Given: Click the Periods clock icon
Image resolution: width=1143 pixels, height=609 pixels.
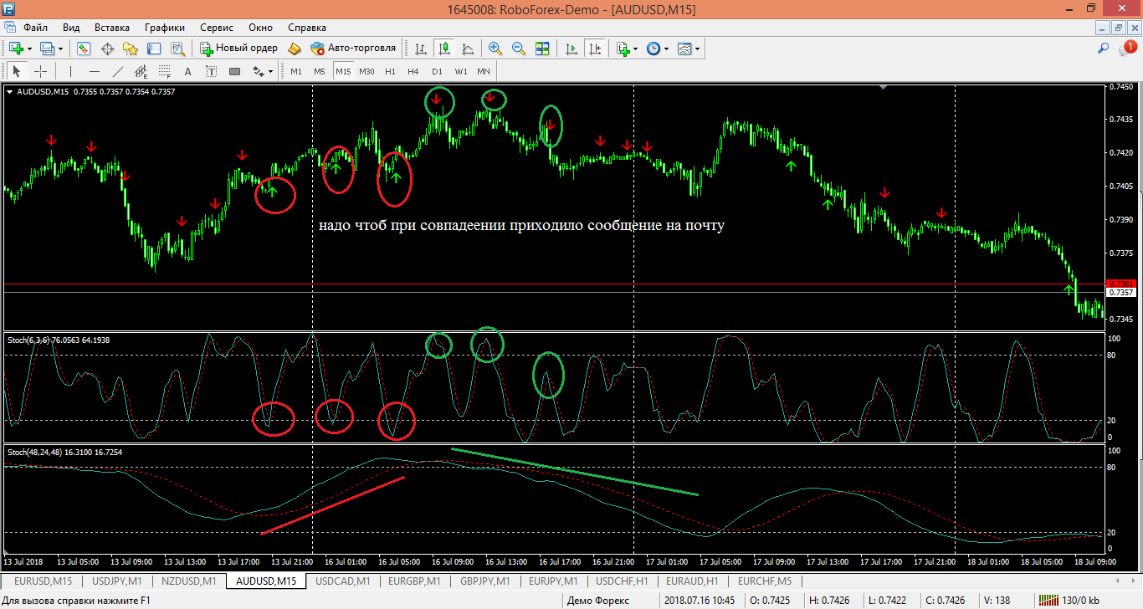Looking at the screenshot, I should (x=654, y=49).
